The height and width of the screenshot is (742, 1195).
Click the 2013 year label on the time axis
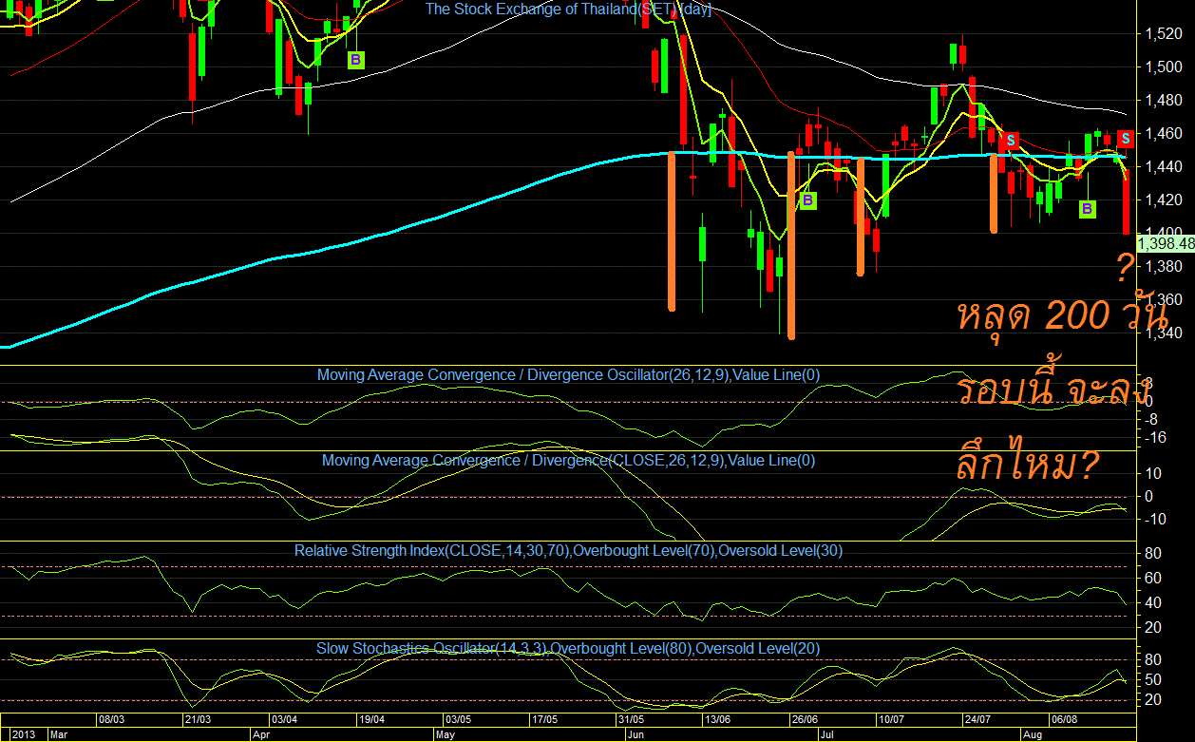(22, 734)
